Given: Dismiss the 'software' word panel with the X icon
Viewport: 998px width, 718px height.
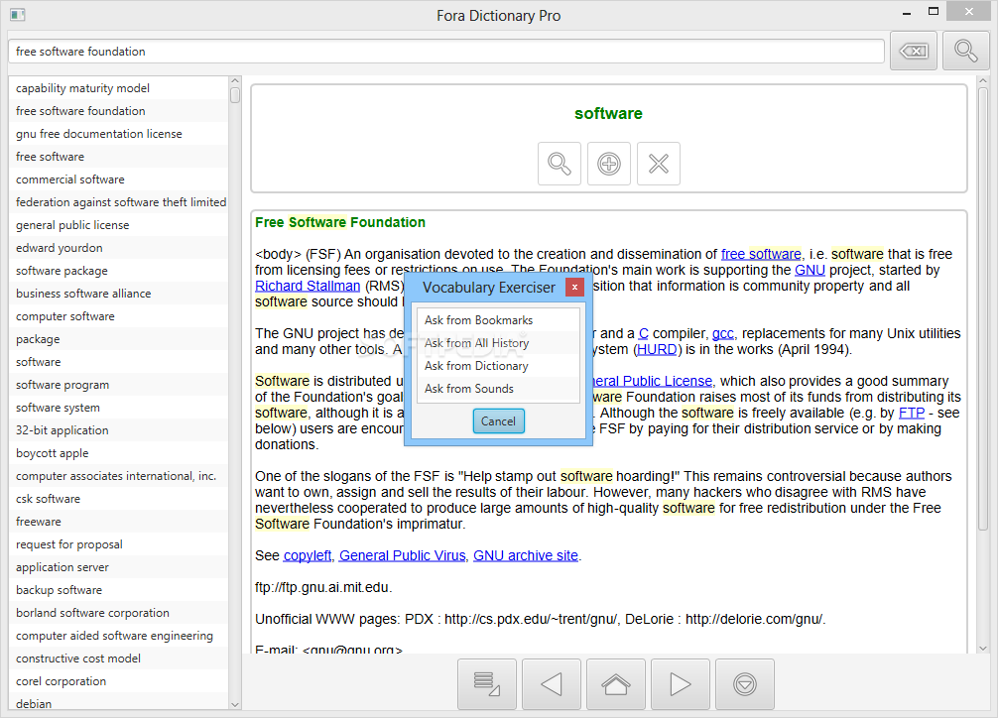Looking at the screenshot, I should pos(659,164).
